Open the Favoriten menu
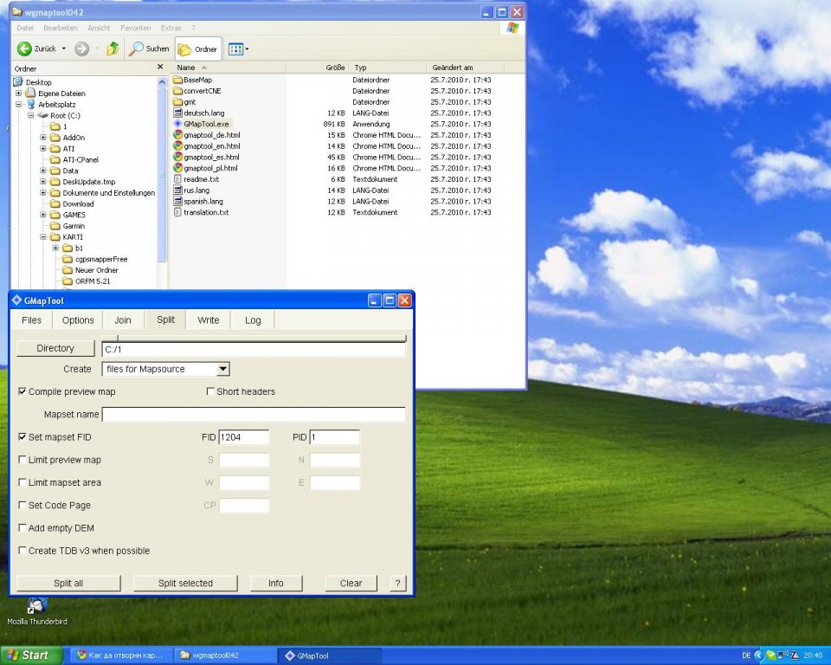Screen dimensions: 831x665 [x=135, y=28]
